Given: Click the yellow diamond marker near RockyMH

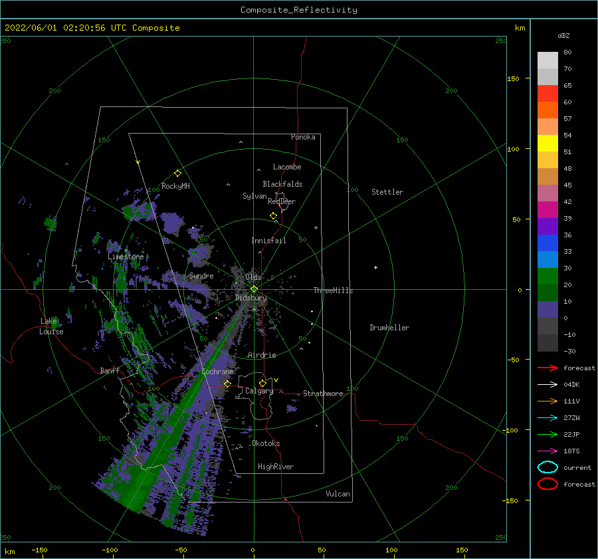Looking at the screenshot, I should (177, 173).
